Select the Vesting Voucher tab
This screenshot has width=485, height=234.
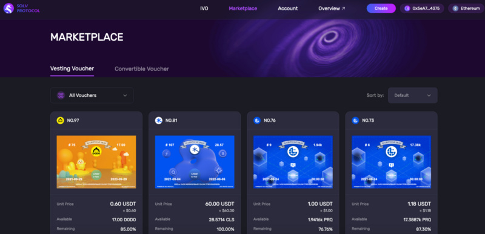(72, 69)
